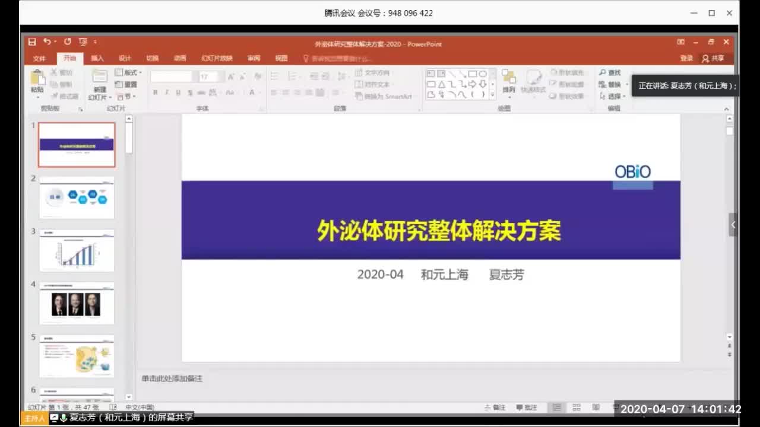Viewport: 760px width, 427px height.
Task: Click the Paste clipboard icon
Action: tap(37, 80)
